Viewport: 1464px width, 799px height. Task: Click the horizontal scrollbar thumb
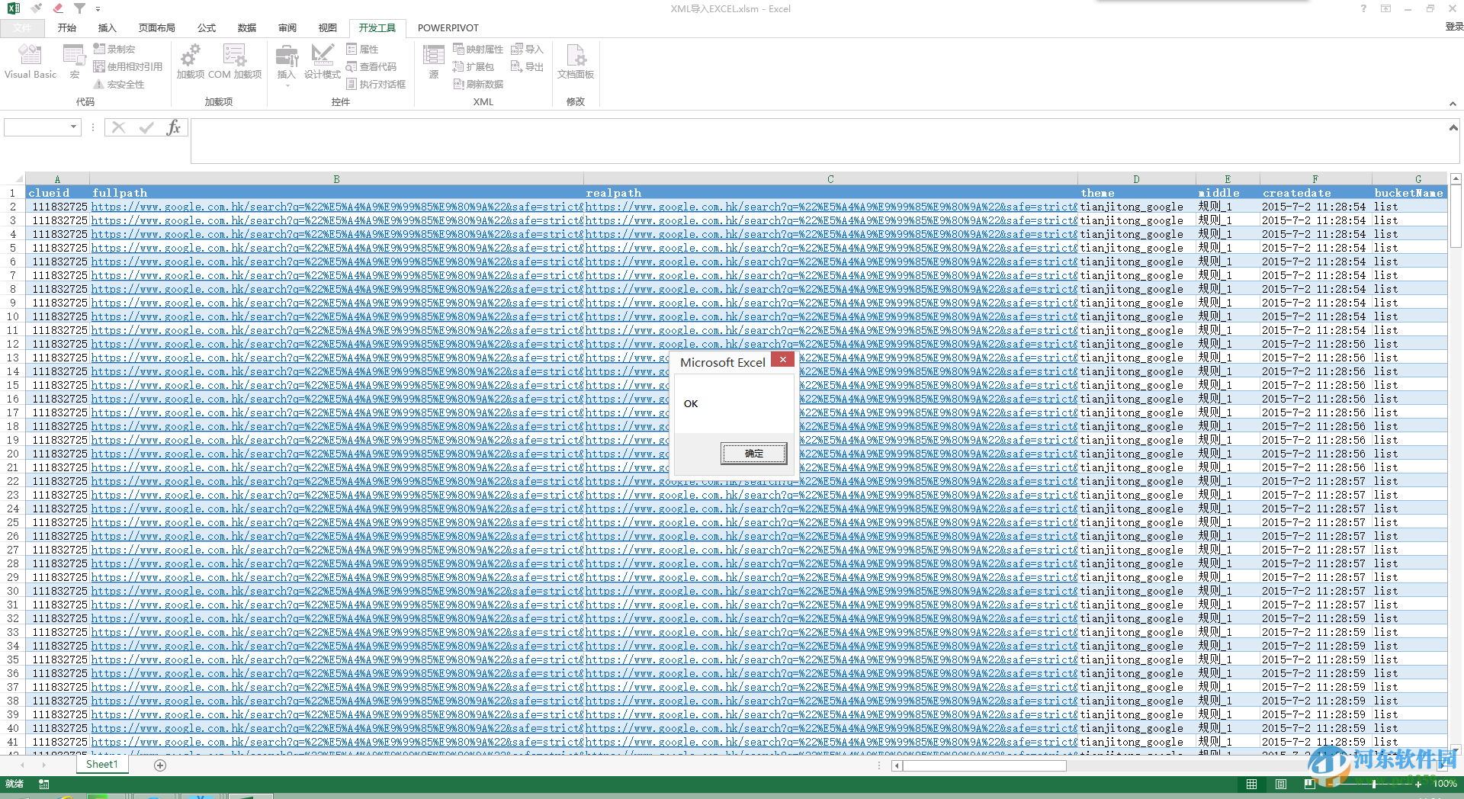click(985, 765)
